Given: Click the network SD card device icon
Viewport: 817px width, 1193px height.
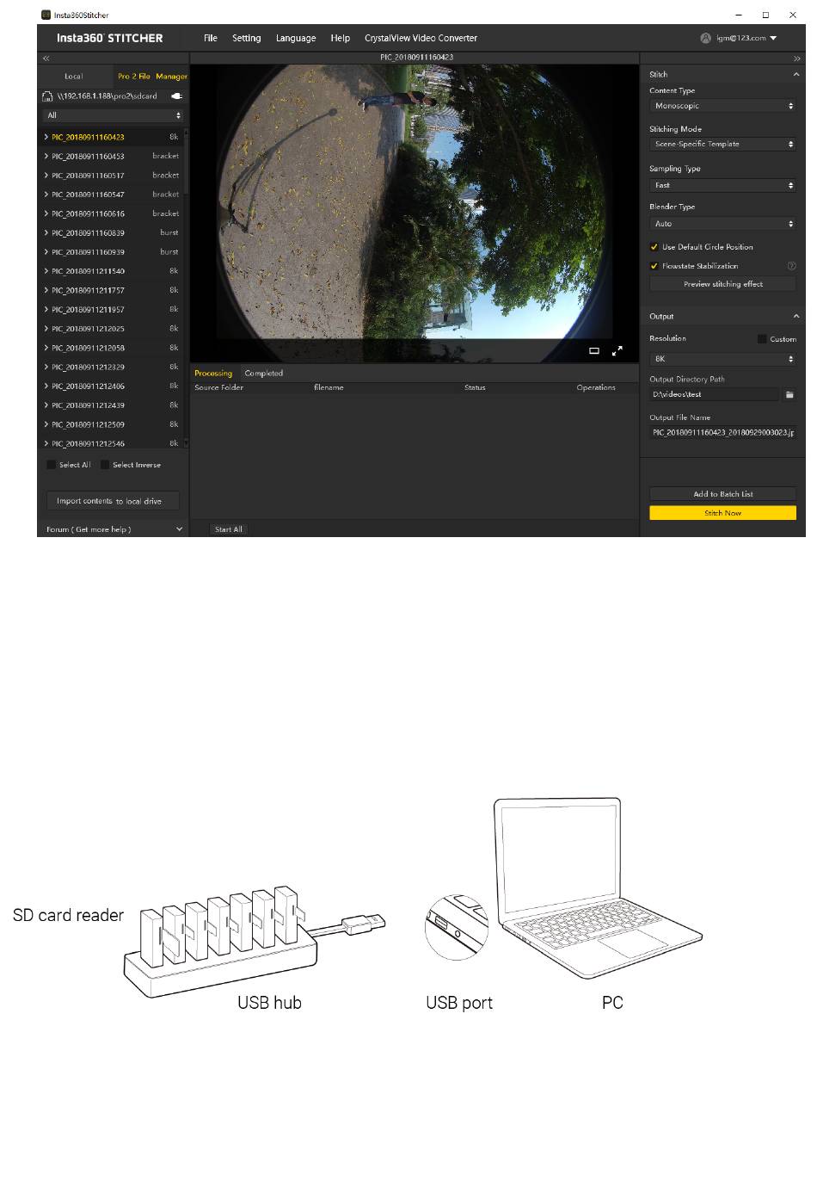Looking at the screenshot, I should point(47,96).
